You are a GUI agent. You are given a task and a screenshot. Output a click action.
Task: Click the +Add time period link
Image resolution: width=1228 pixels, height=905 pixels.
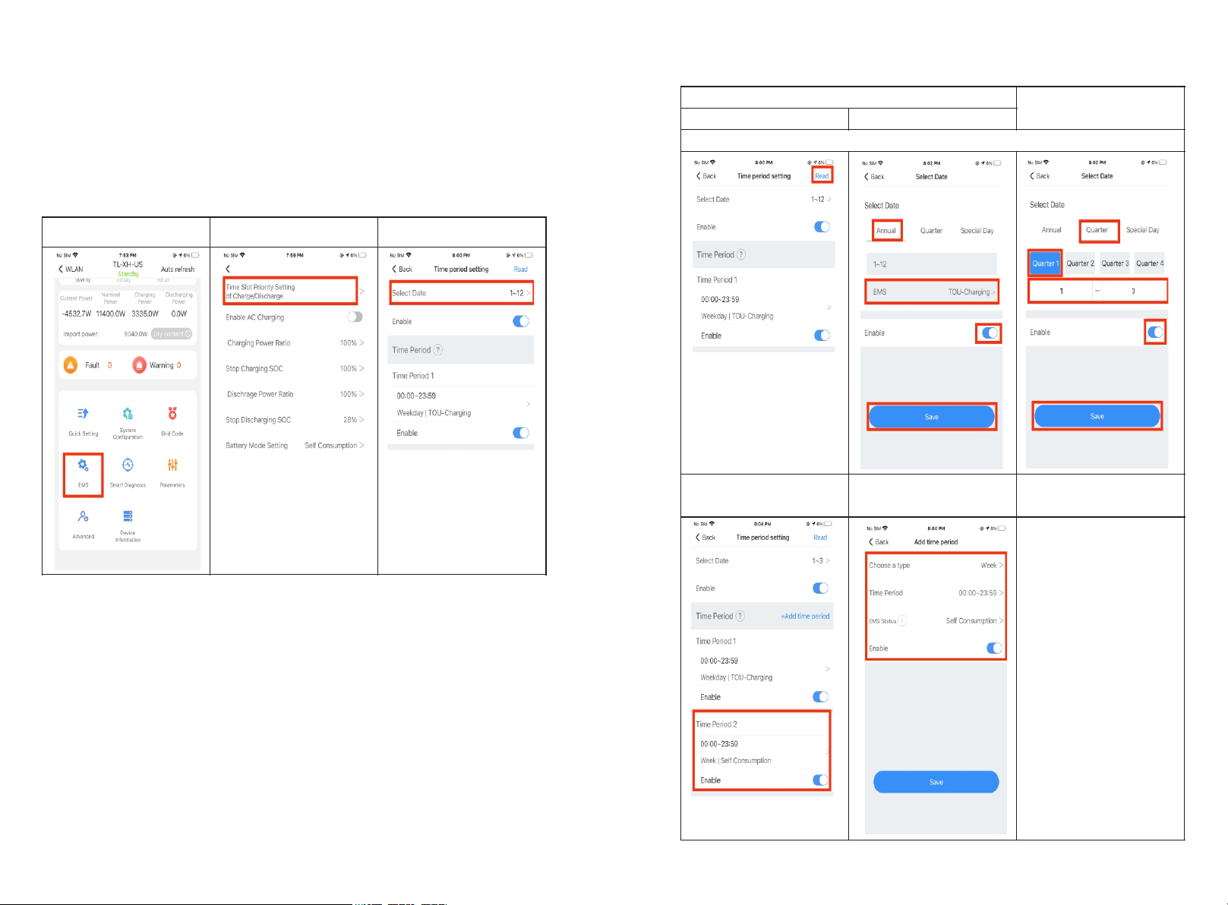click(x=805, y=616)
